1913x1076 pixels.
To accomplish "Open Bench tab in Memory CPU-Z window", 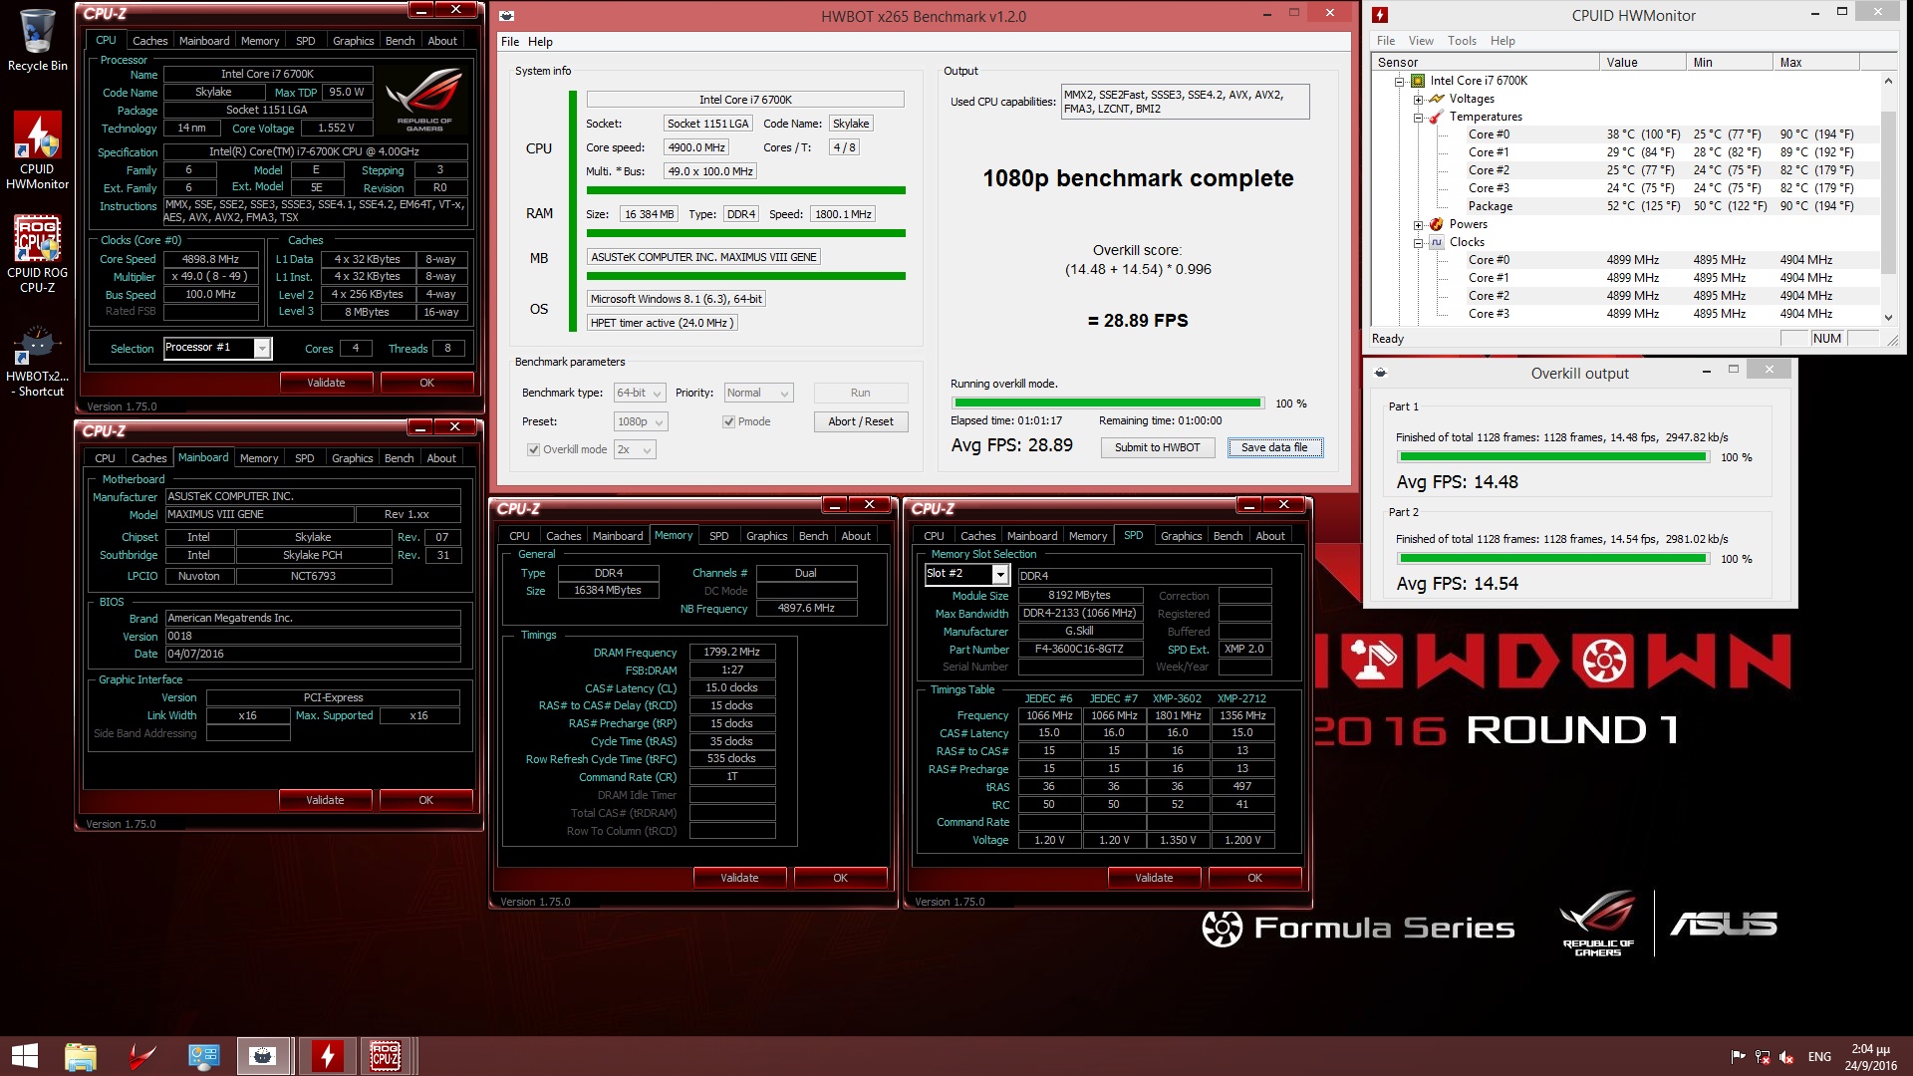I will point(814,536).
